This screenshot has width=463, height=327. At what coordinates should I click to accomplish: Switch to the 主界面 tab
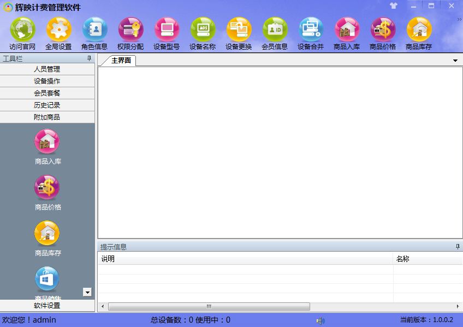(x=121, y=61)
